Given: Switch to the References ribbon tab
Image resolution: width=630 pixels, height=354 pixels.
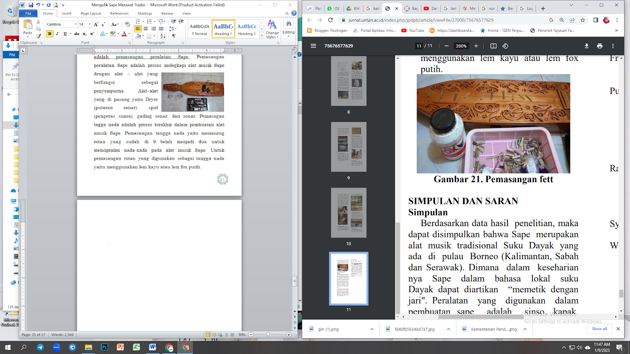Looking at the screenshot, I should tap(119, 13).
